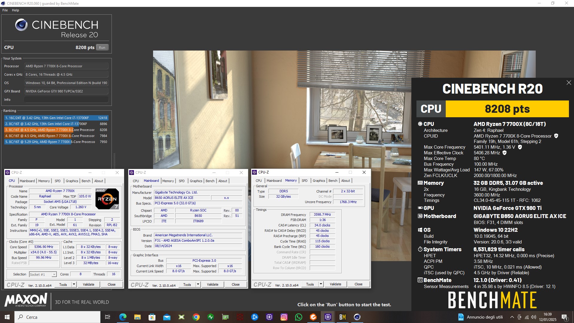The height and width of the screenshot is (323, 574).
Task: Launch Microsoft Edge from the taskbar
Action: 123,317
